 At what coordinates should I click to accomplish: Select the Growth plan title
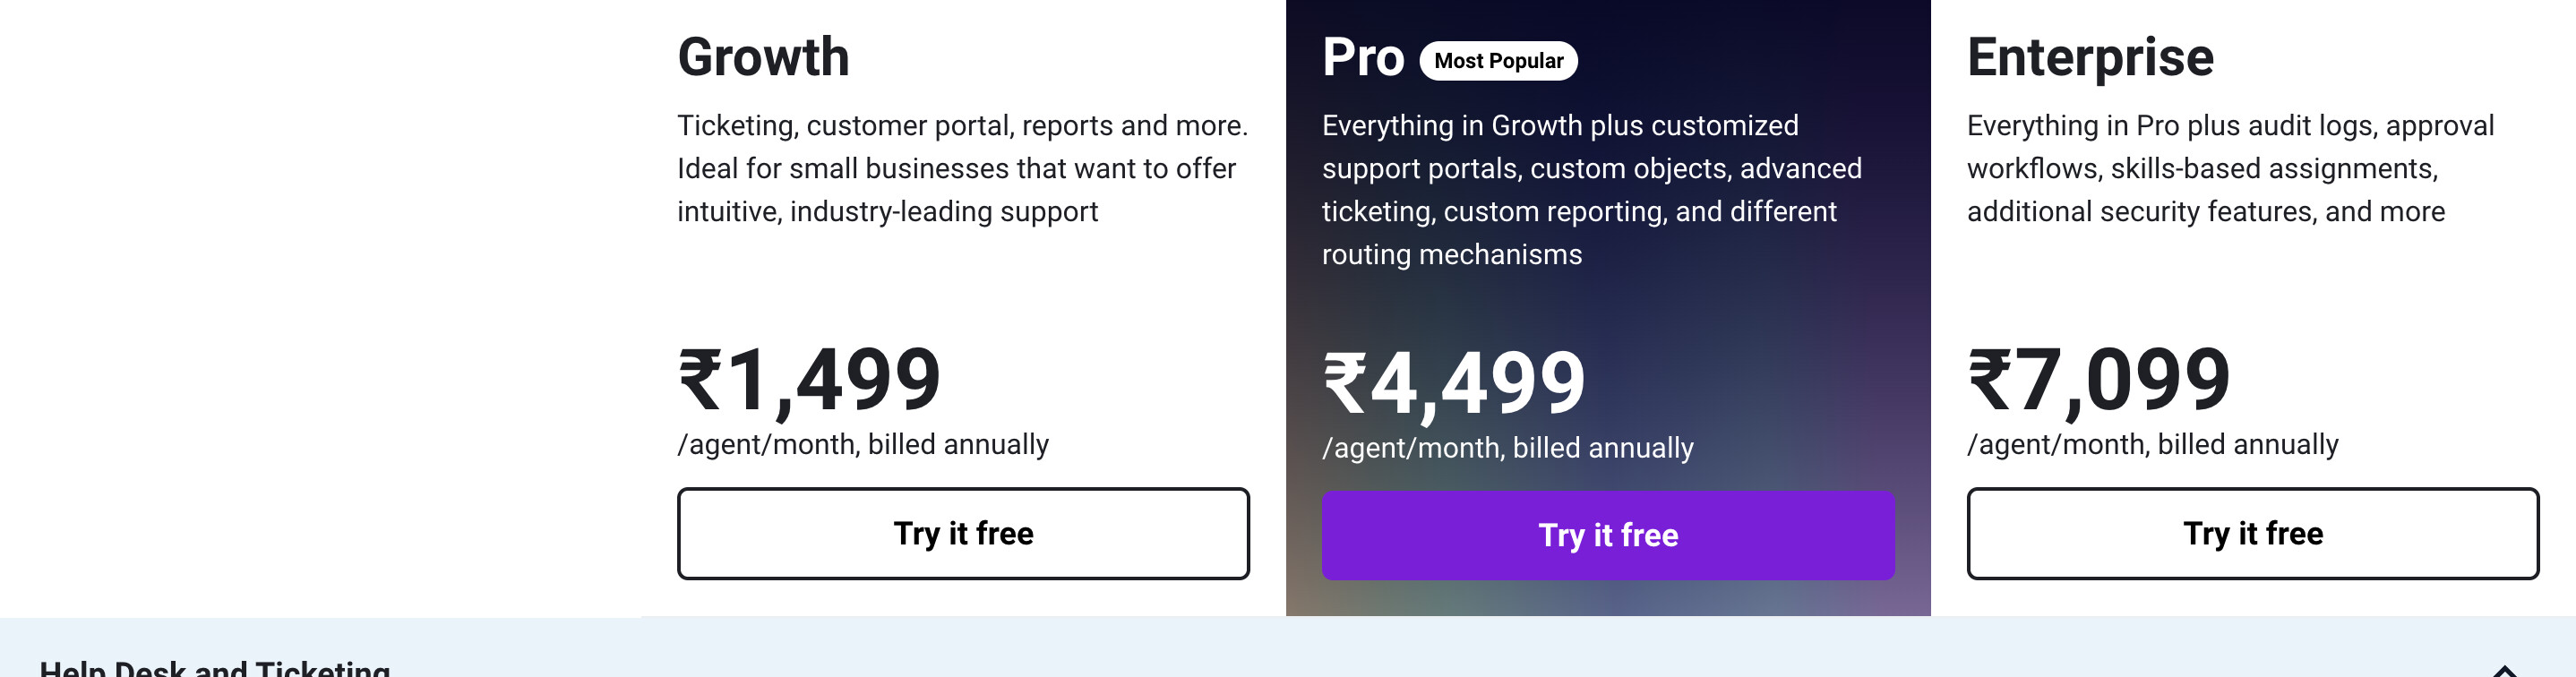[763, 57]
